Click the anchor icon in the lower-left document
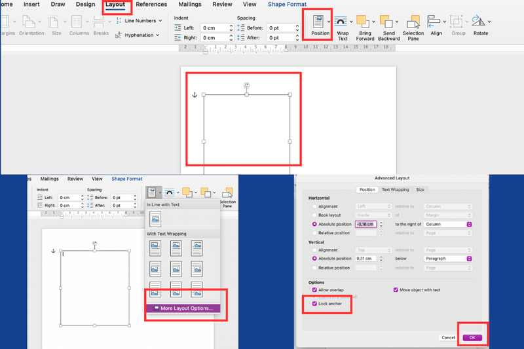The image size is (524, 349). tap(53, 251)
